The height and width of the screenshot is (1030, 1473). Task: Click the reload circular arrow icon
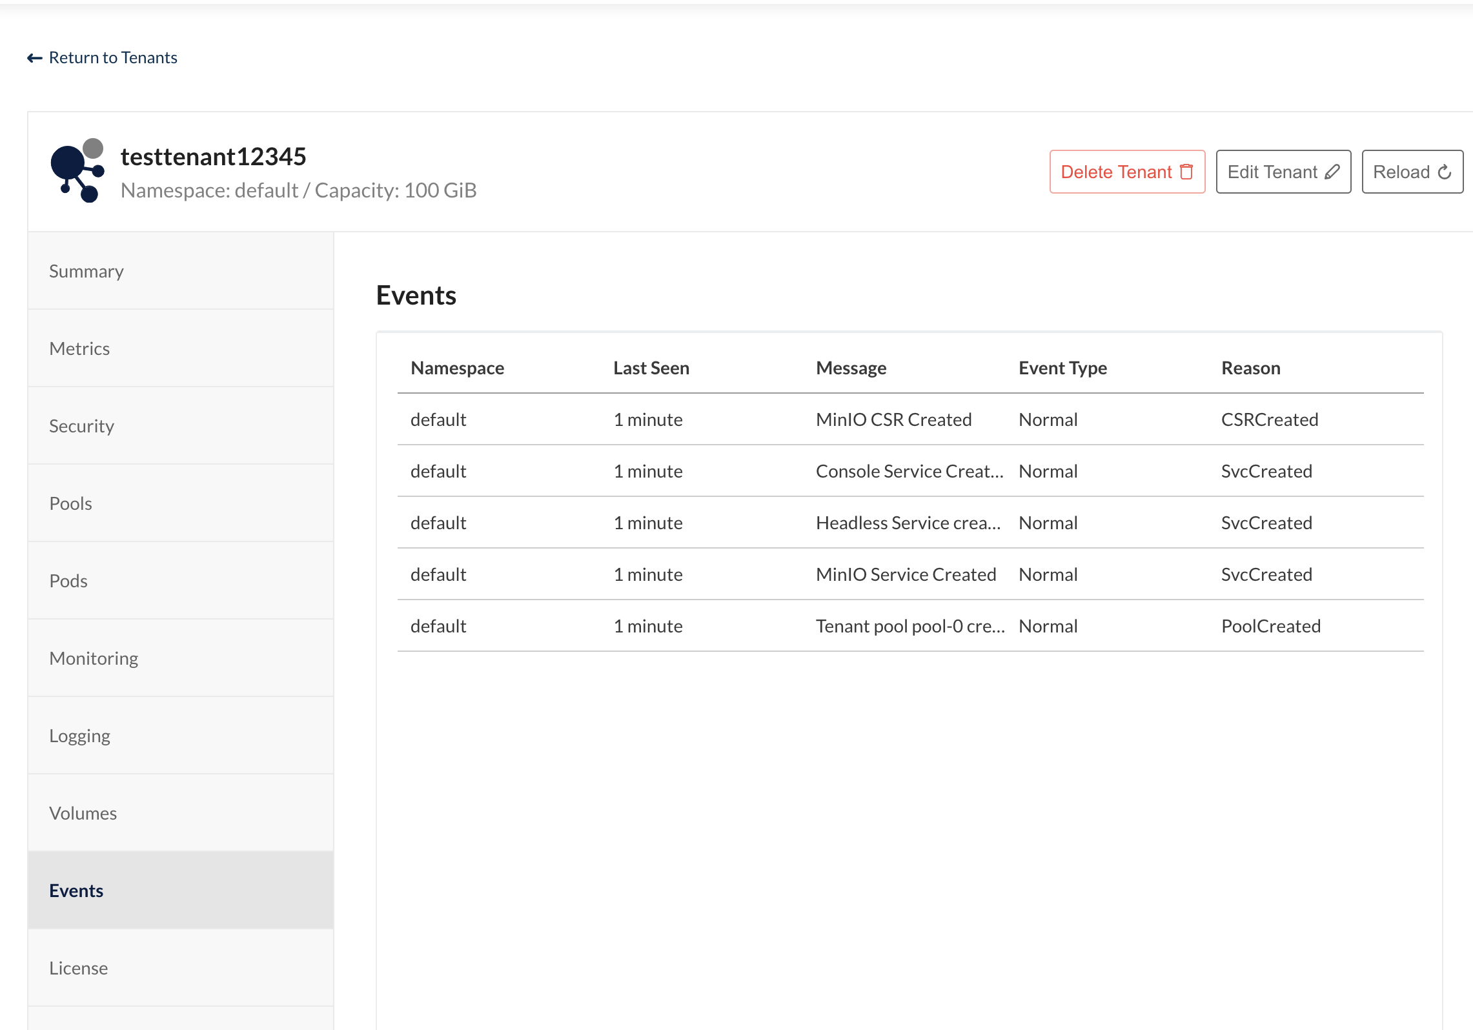(1445, 172)
